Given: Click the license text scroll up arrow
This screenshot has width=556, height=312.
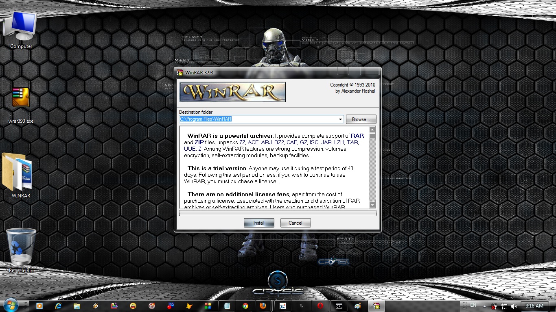Looking at the screenshot, I should 372,130.
